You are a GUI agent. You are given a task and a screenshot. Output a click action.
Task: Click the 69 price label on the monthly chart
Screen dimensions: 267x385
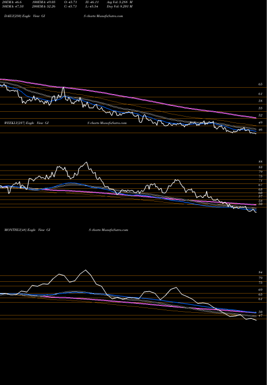tap(260, 290)
